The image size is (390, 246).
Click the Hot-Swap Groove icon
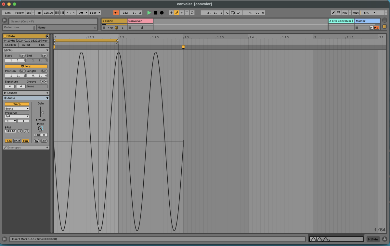point(41,82)
